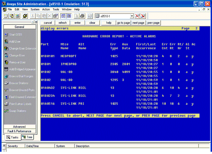Click the Date/Time column header
The image size is (212, 154).
pos(40,146)
